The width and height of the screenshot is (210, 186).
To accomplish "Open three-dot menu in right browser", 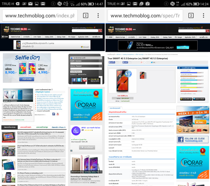I will 203,15.
